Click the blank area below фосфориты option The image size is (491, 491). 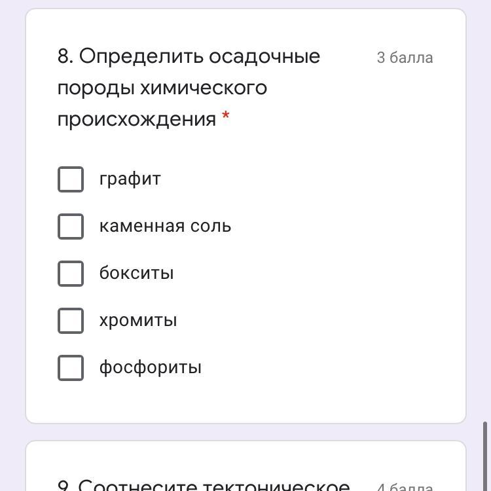[245, 401]
